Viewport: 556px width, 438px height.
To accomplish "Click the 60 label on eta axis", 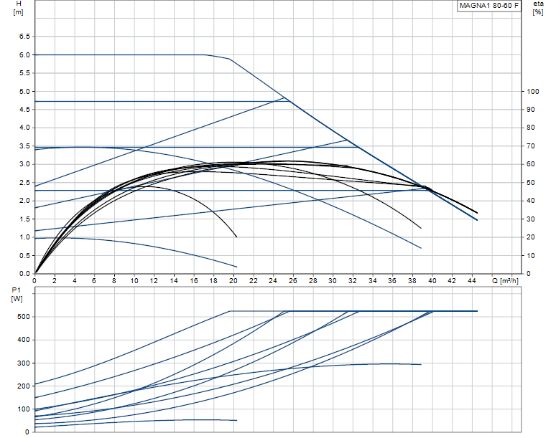I will pos(530,164).
